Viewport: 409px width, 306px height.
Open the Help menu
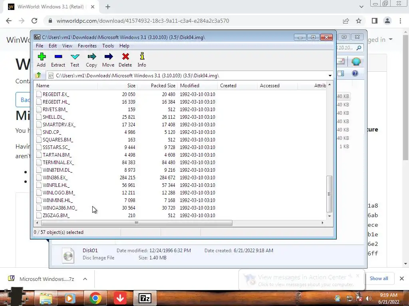[x=125, y=46]
